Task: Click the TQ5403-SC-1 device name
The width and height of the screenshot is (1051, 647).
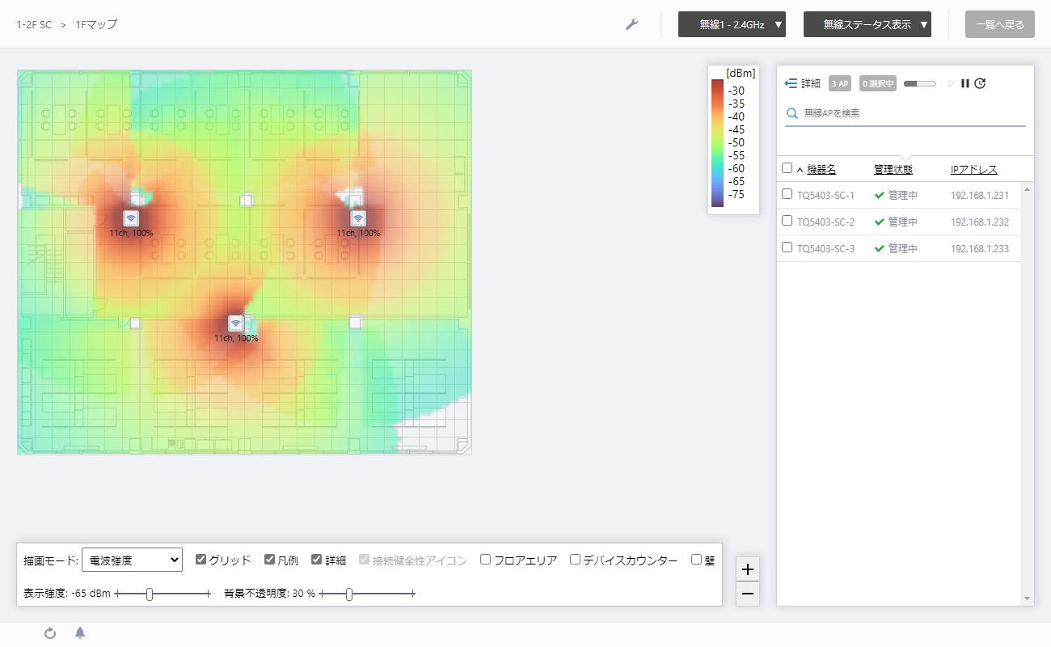Action: [x=825, y=196]
